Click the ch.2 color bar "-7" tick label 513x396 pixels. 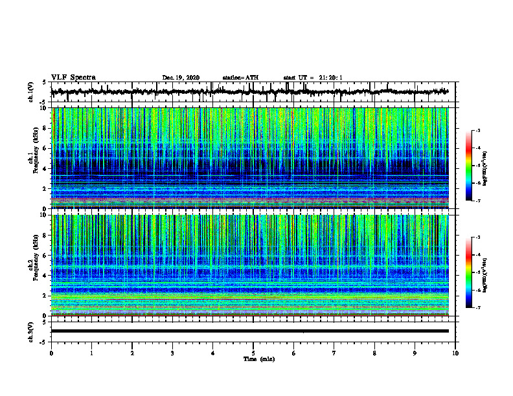(x=478, y=308)
